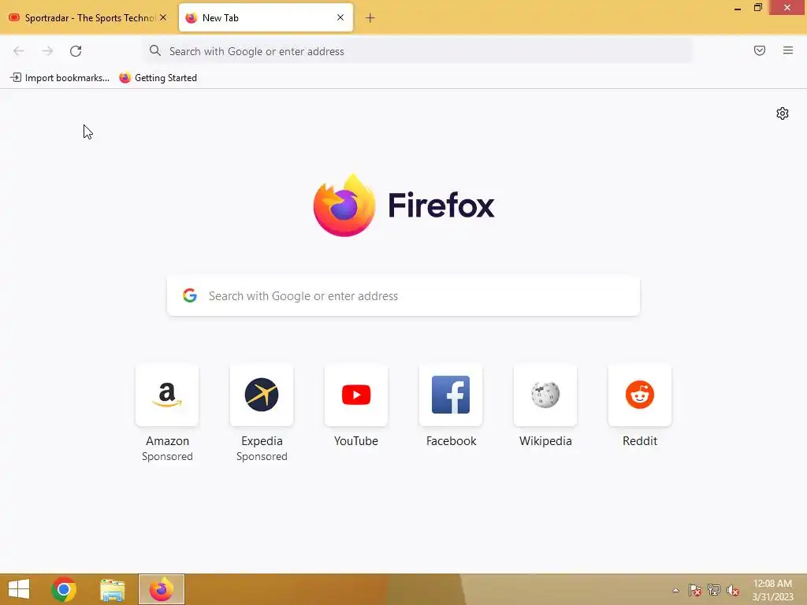Click the Expedia label text

point(262,441)
